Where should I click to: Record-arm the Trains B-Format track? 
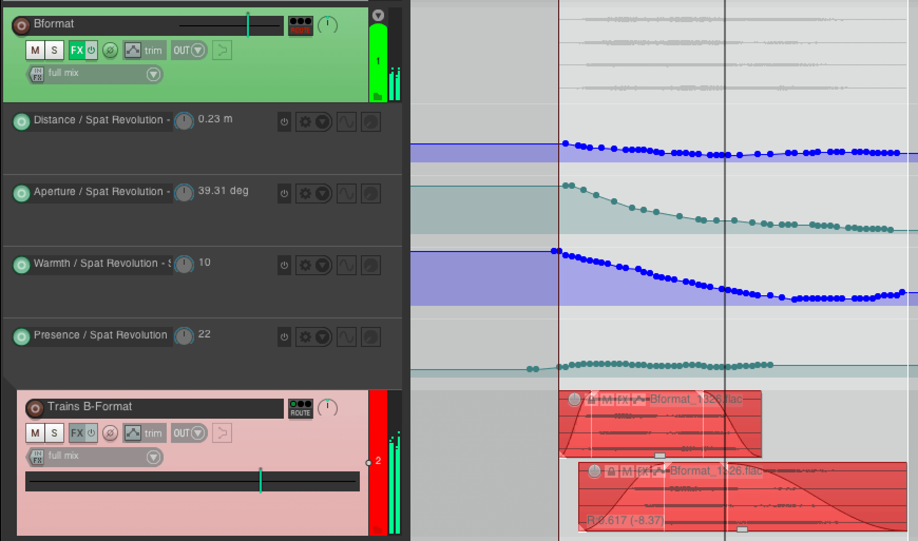[x=35, y=408]
